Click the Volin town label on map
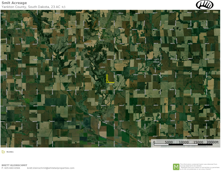Screen dimensions: 221x171 tap(99, 116)
